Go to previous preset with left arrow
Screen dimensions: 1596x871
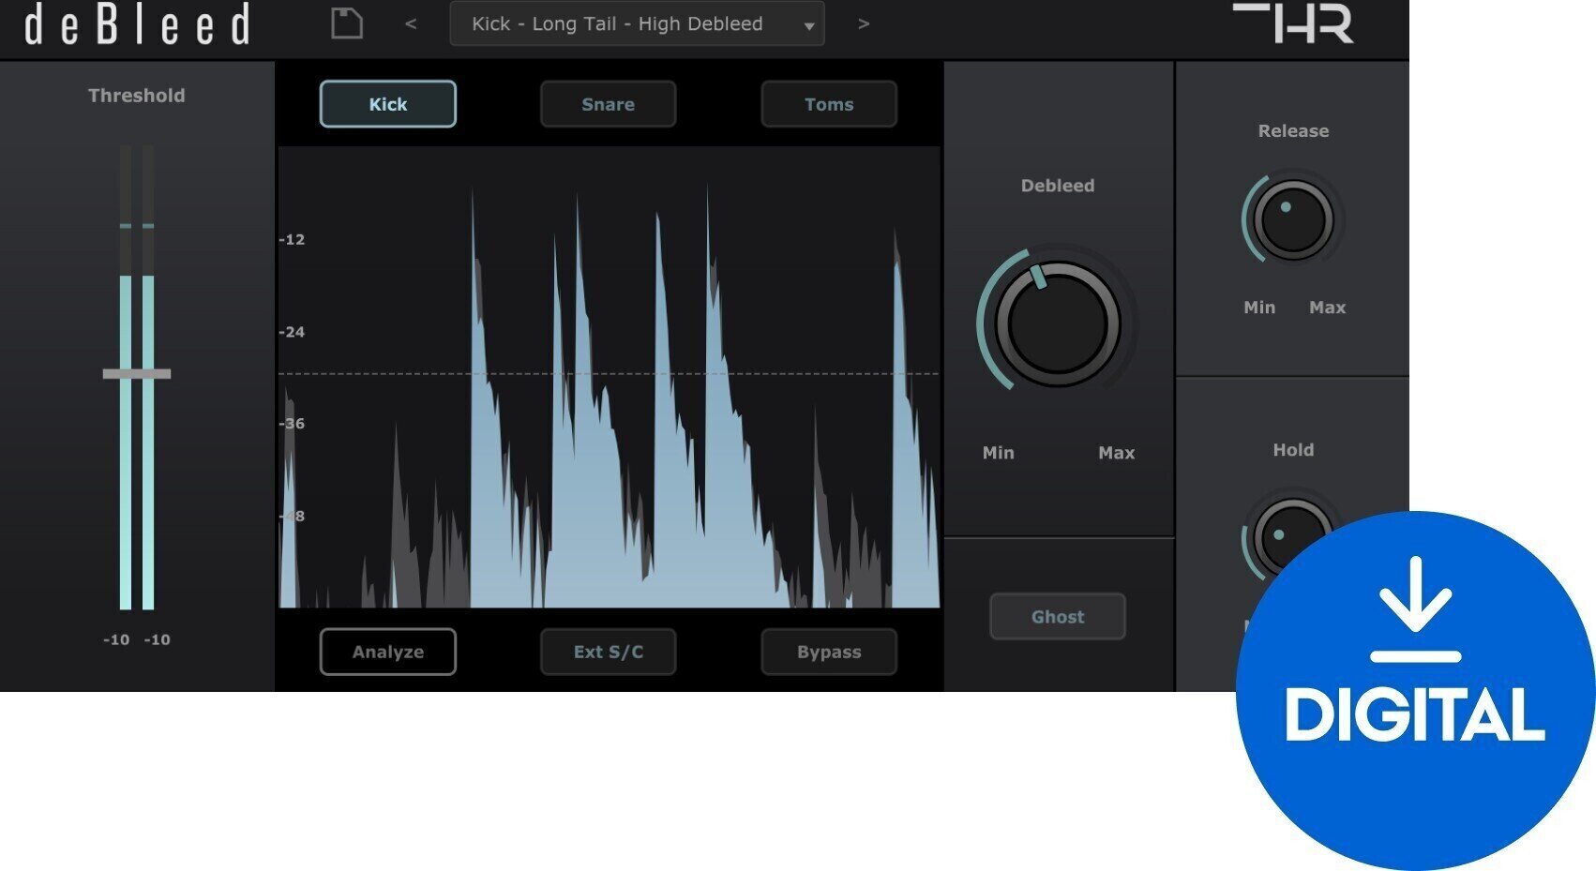pos(411,24)
